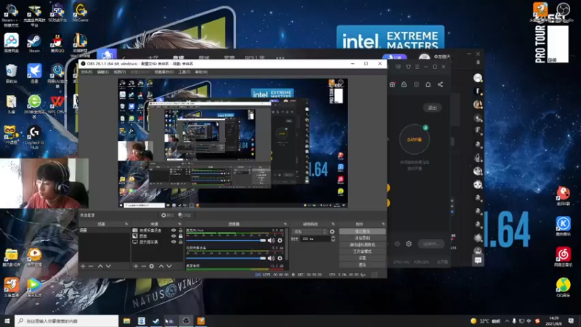Screen dimensions: 581x327
Task: Move scene down with the Scenes panel down arrow
Action: pyautogui.click(x=108, y=266)
